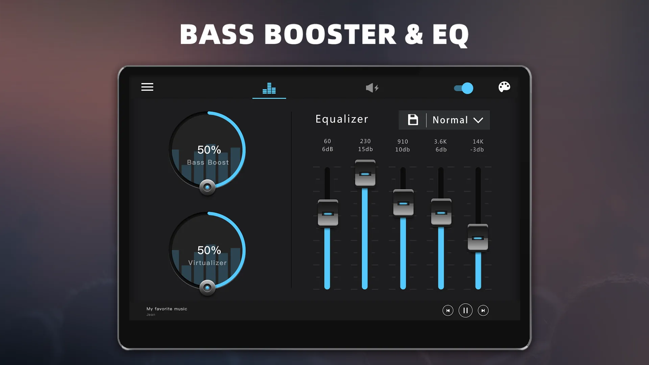
Task: Skip to previous track using back icon
Action: click(x=448, y=310)
